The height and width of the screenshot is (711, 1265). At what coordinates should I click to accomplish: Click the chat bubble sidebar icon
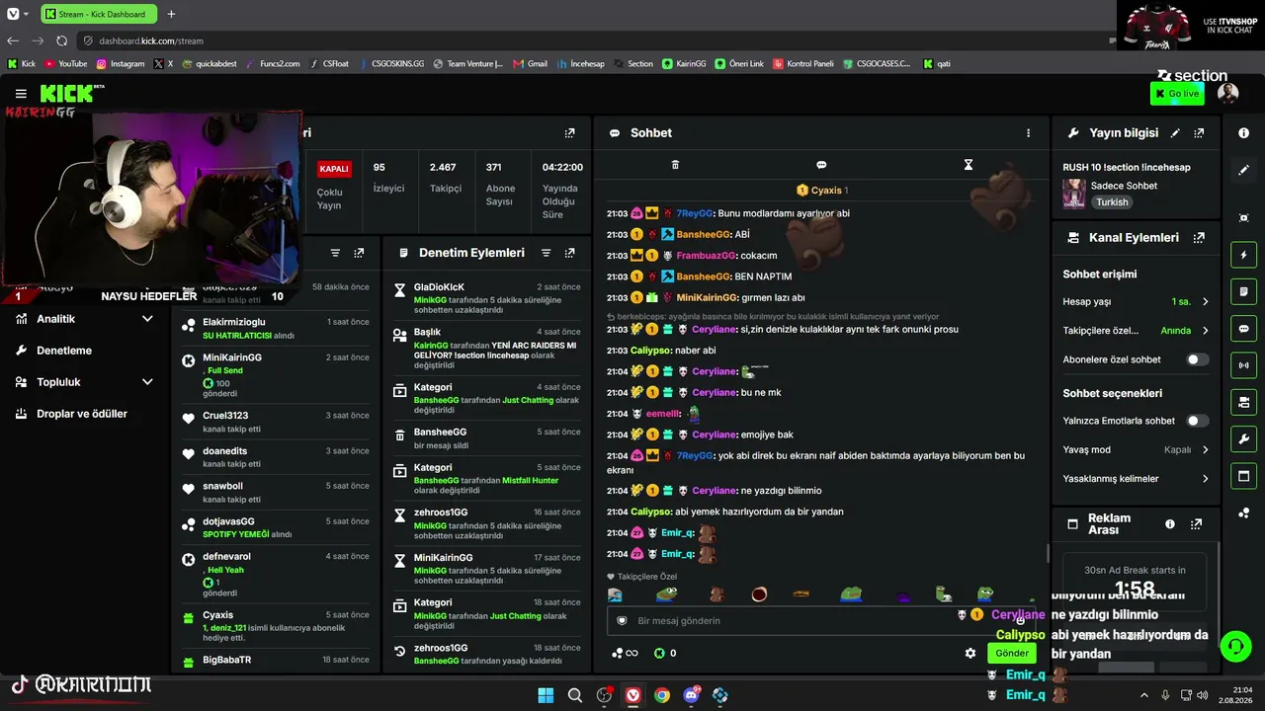1243,329
